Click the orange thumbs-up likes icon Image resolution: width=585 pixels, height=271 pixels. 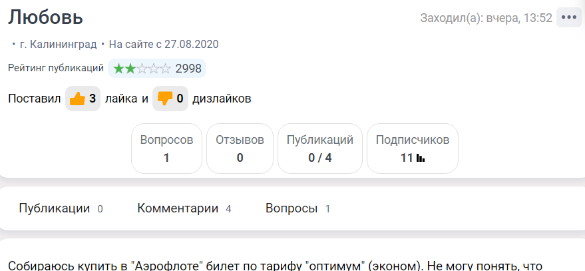pos(77,99)
